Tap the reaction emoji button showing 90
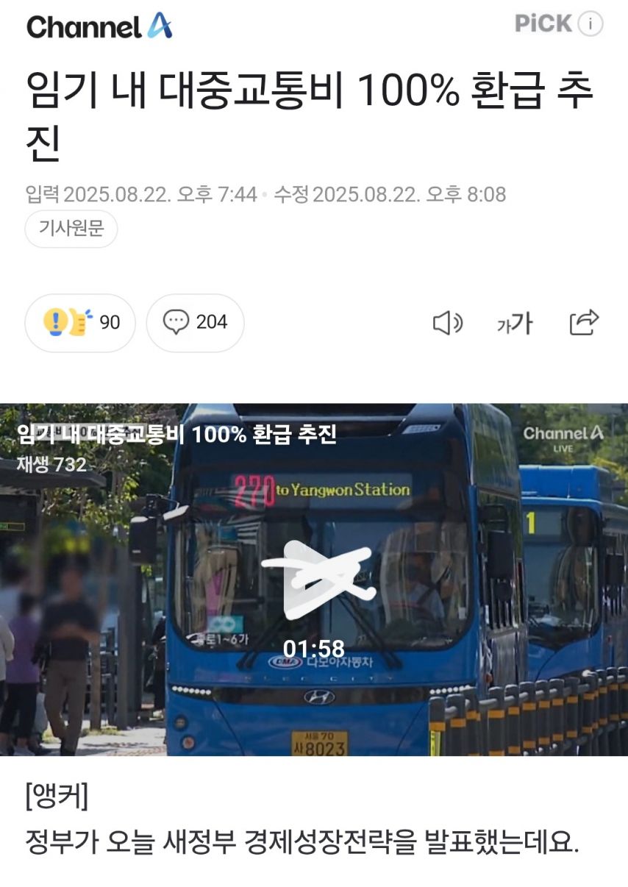The image size is (628, 887). tap(80, 323)
